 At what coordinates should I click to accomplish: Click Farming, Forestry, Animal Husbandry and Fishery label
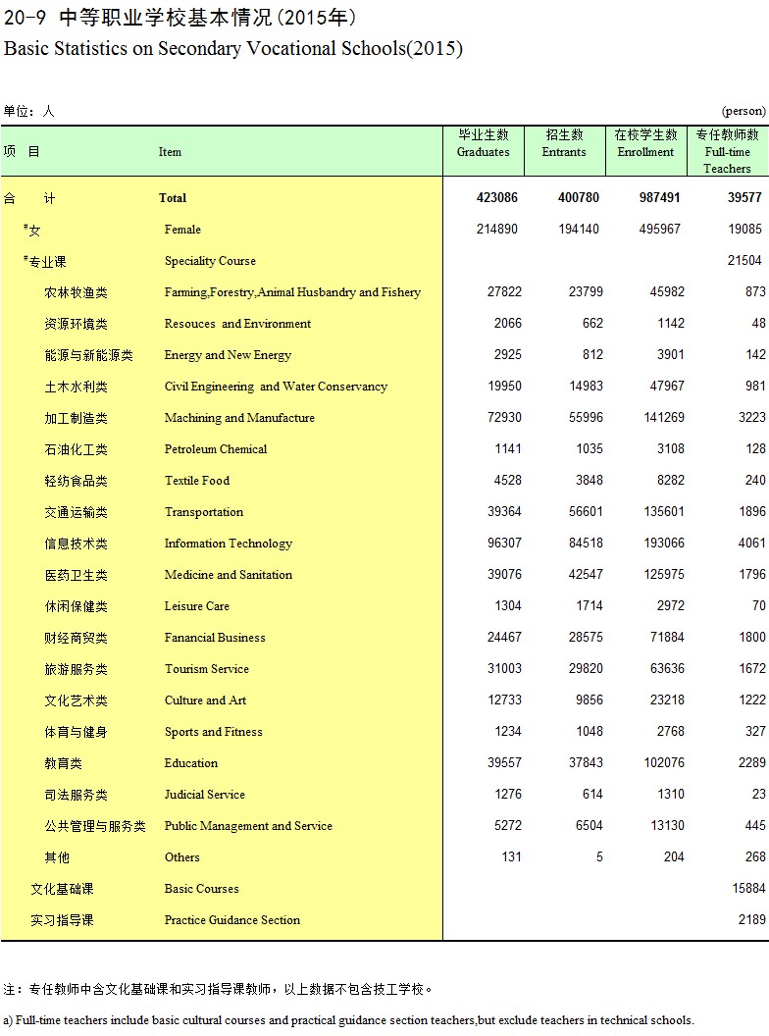(x=292, y=292)
